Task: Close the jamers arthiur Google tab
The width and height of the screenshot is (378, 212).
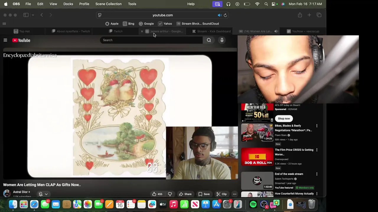Action: click(x=142, y=31)
